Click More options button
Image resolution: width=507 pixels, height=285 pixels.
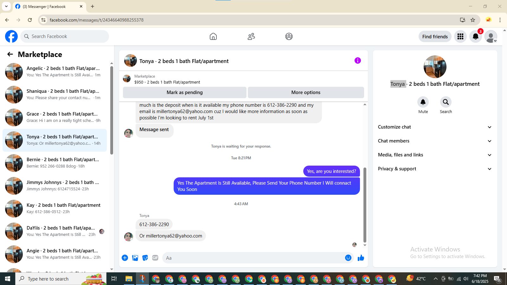tap(306, 92)
